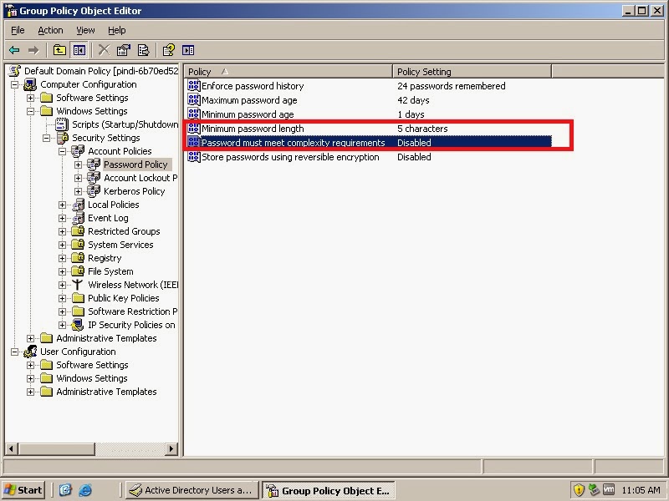Viewport: 669px width, 501px height.
Task: Select the File System tree item
Action: [110, 271]
